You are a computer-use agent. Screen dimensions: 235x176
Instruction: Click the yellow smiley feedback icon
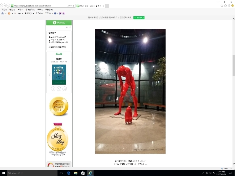pos(232,6)
